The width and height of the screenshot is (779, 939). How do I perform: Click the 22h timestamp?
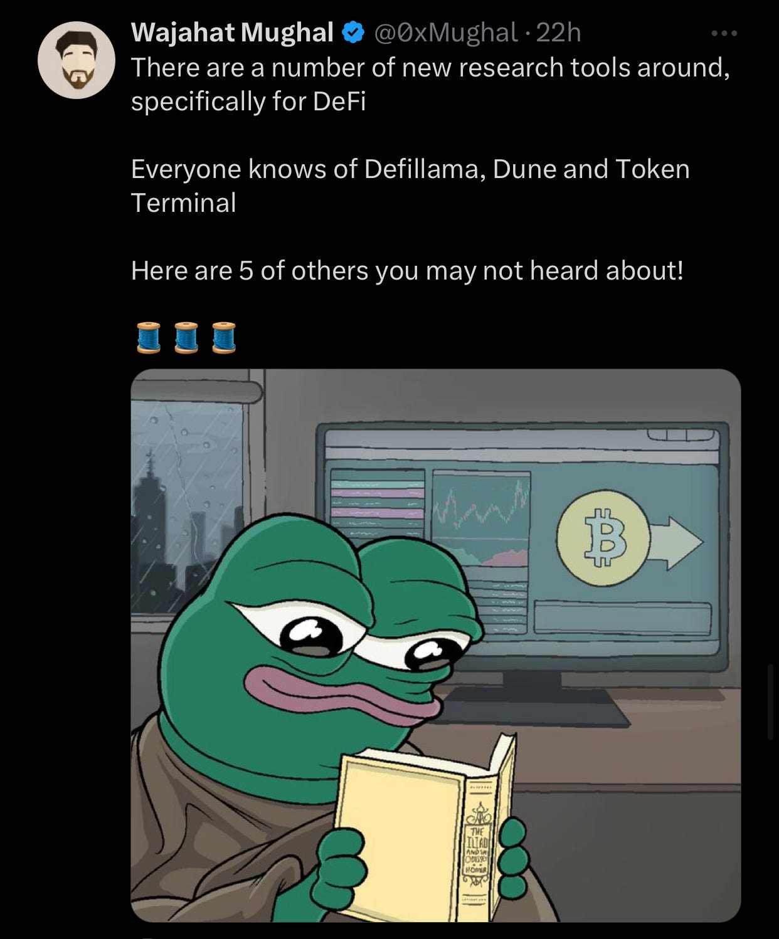pyautogui.click(x=559, y=32)
